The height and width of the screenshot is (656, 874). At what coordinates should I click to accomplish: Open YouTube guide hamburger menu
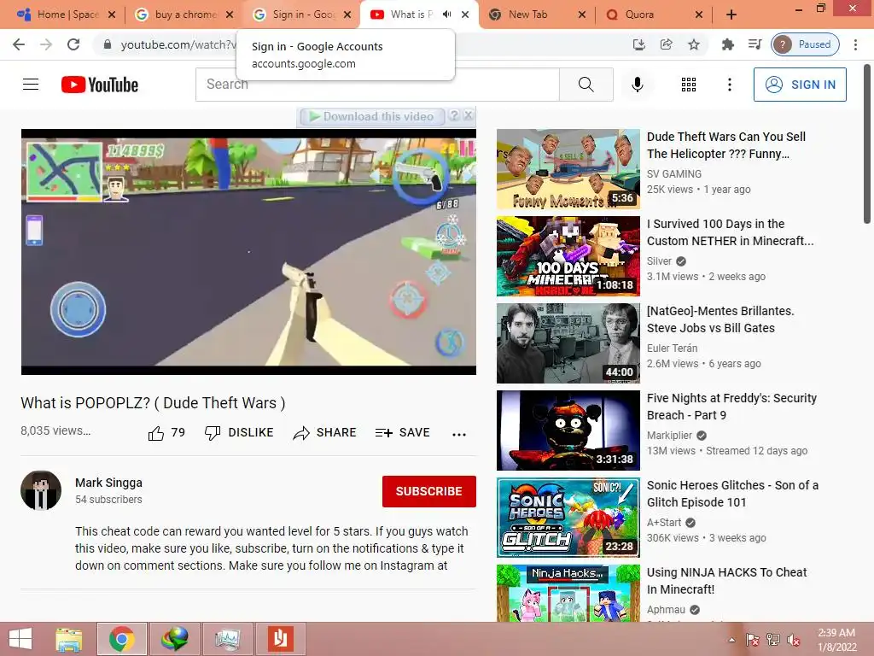pos(31,85)
